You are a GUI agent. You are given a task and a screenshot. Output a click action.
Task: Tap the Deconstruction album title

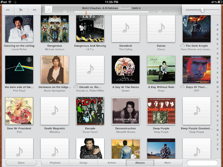125,128
